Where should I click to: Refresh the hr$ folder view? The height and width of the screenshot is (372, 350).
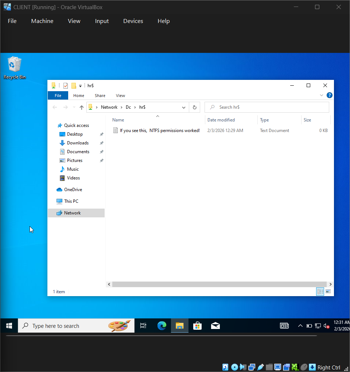pyautogui.click(x=195, y=108)
